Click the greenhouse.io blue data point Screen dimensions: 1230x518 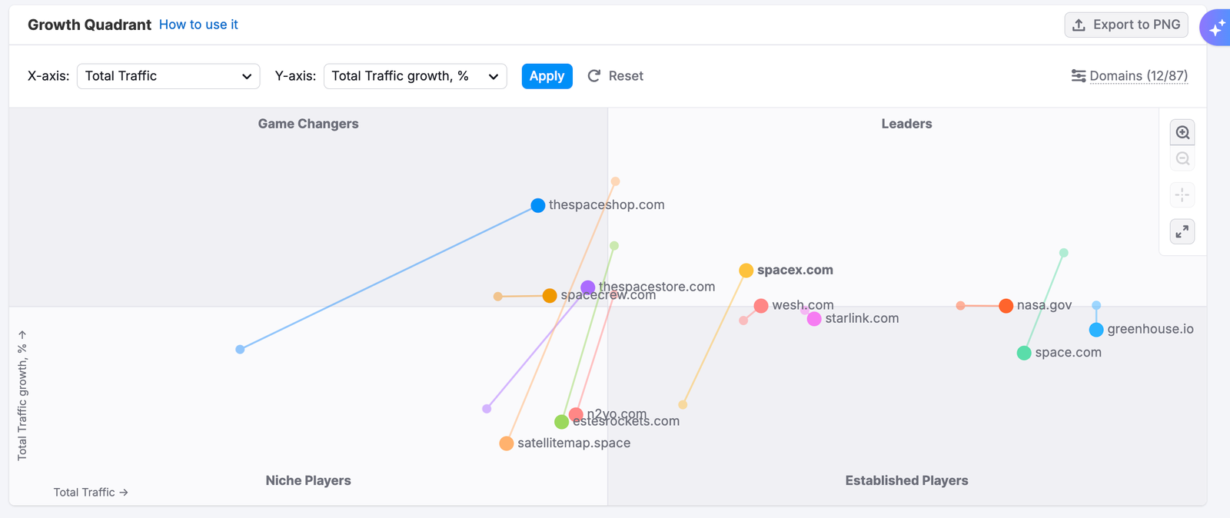pyautogui.click(x=1096, y=330)
